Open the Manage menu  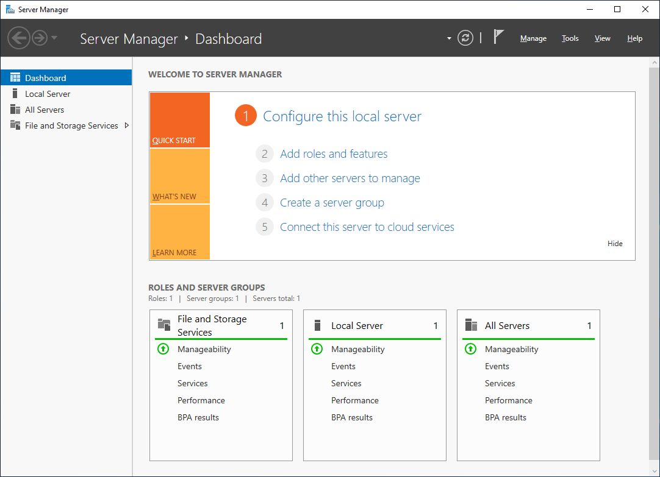pos(533,38)
